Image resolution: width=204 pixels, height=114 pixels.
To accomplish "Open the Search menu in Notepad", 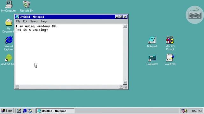I will (34, 21).
